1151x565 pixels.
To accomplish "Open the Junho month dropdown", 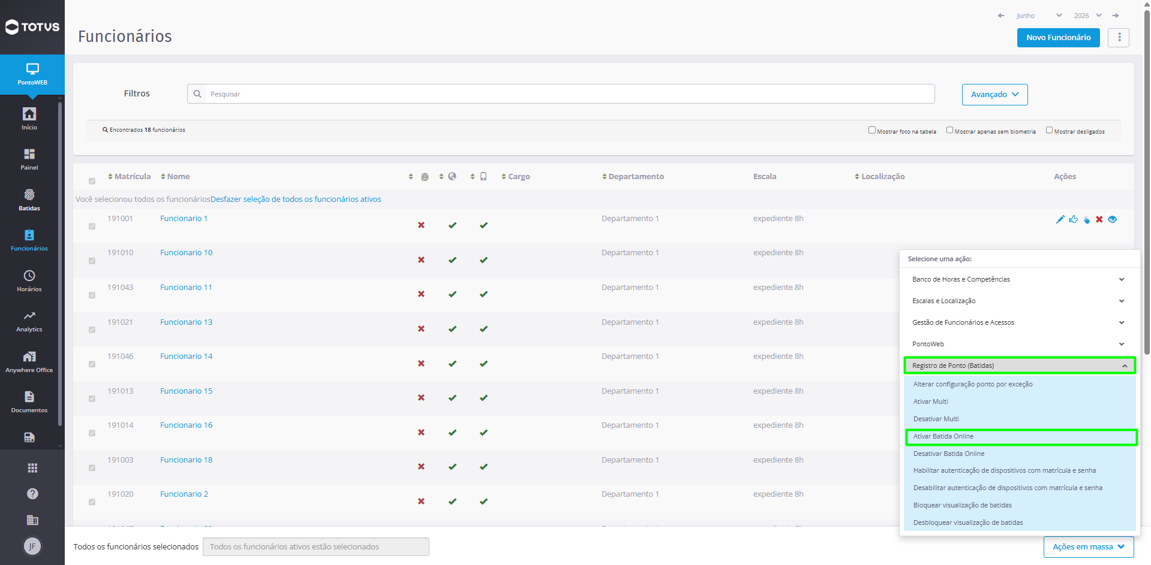I will click(x=1039, y=16).
